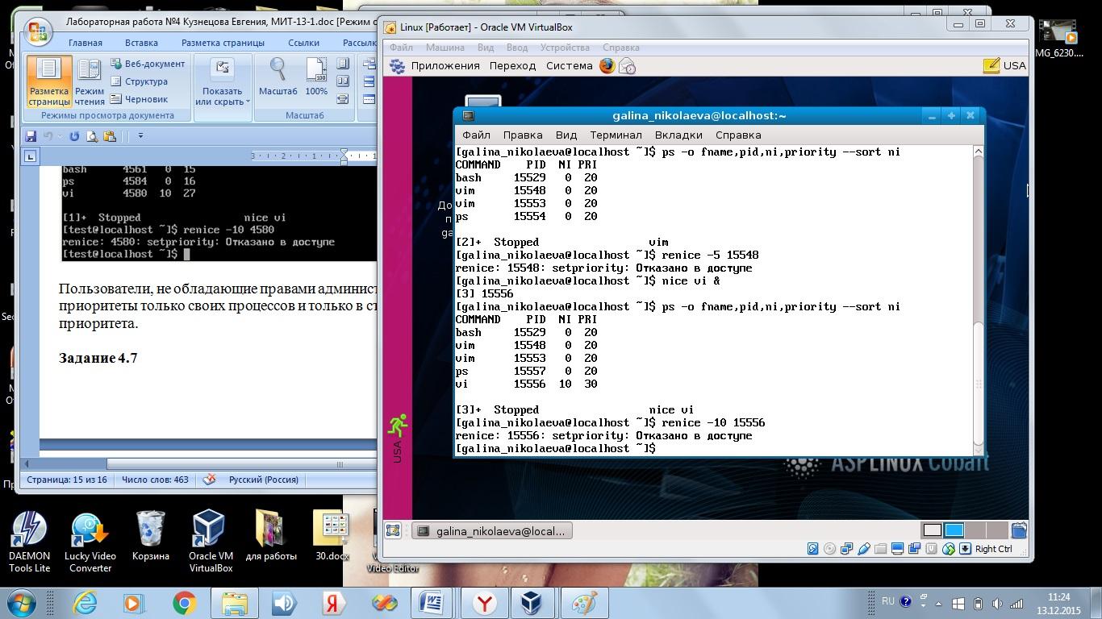Switch Word to Режим чтения view
Image resolution: width=1102 pixels, height=619 pixels.
[90, 81]
